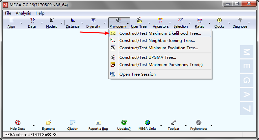Click the Distance toolbar icon
The image size is (259, 140).
(x=73, y=20)
